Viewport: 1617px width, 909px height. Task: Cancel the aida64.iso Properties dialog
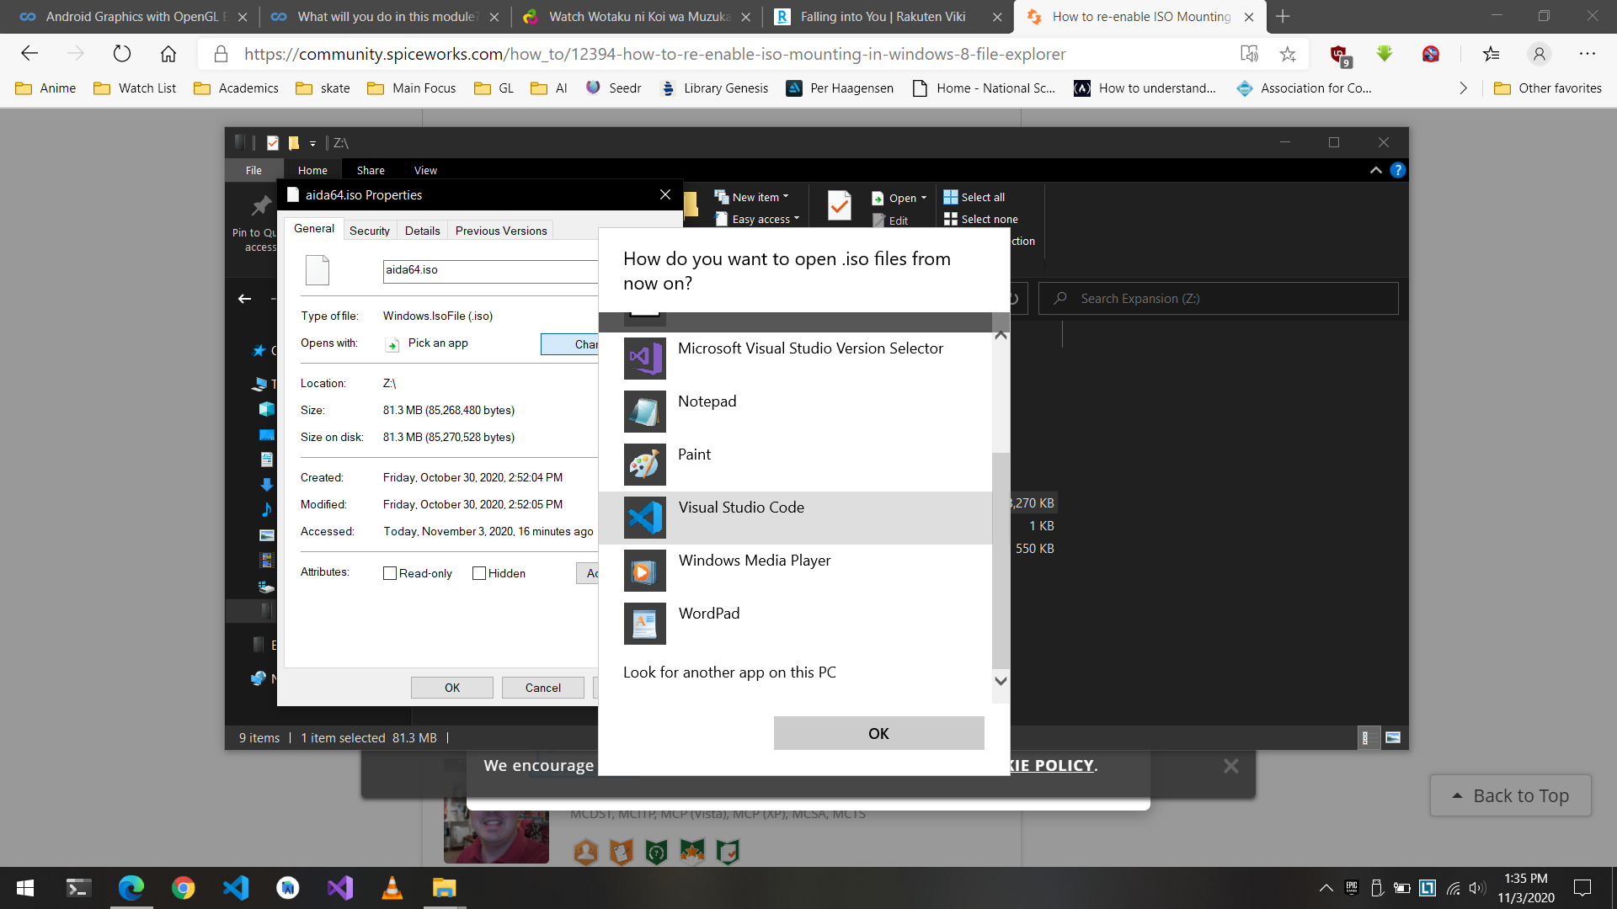(x=543, y=688)
